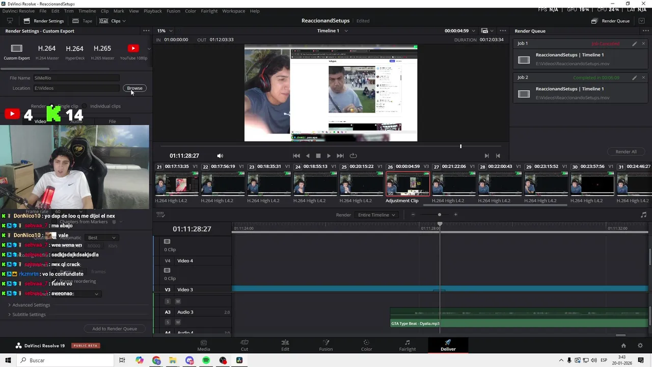Click timeline zoom out minus button

pyautogui.click(x=413, y=215)
